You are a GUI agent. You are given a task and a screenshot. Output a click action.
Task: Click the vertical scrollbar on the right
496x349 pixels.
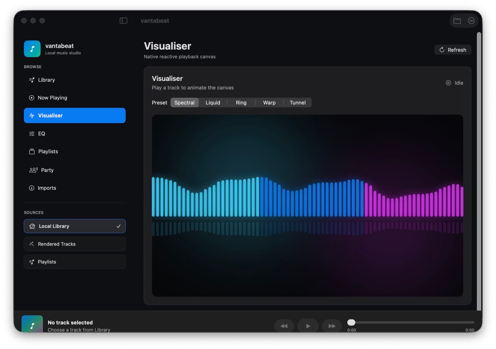tap(479, 171)
